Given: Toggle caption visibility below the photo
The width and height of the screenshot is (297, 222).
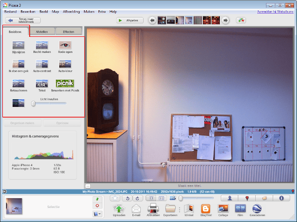Looking at the screenshot, I should pyautogui.click(x=88, y=186).
